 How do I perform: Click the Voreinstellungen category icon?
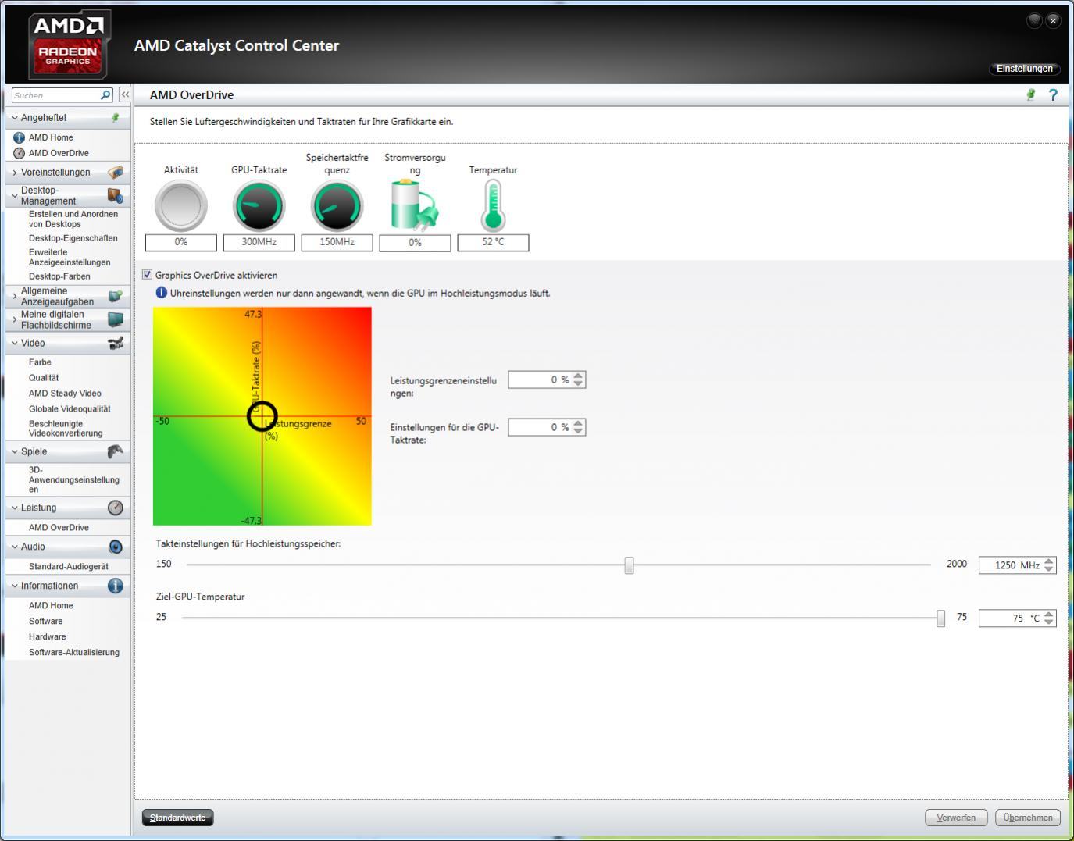pos(116,172)
